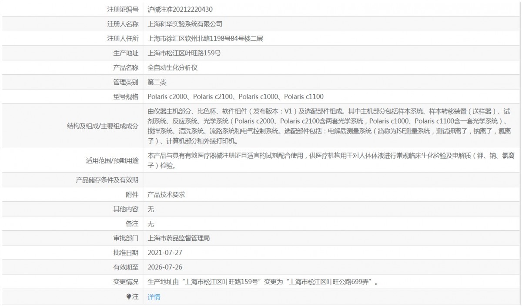Select registrant name 上海科华实验系统有限公司
The height and width of the screenshot is (306, 522).
point(185,23)
